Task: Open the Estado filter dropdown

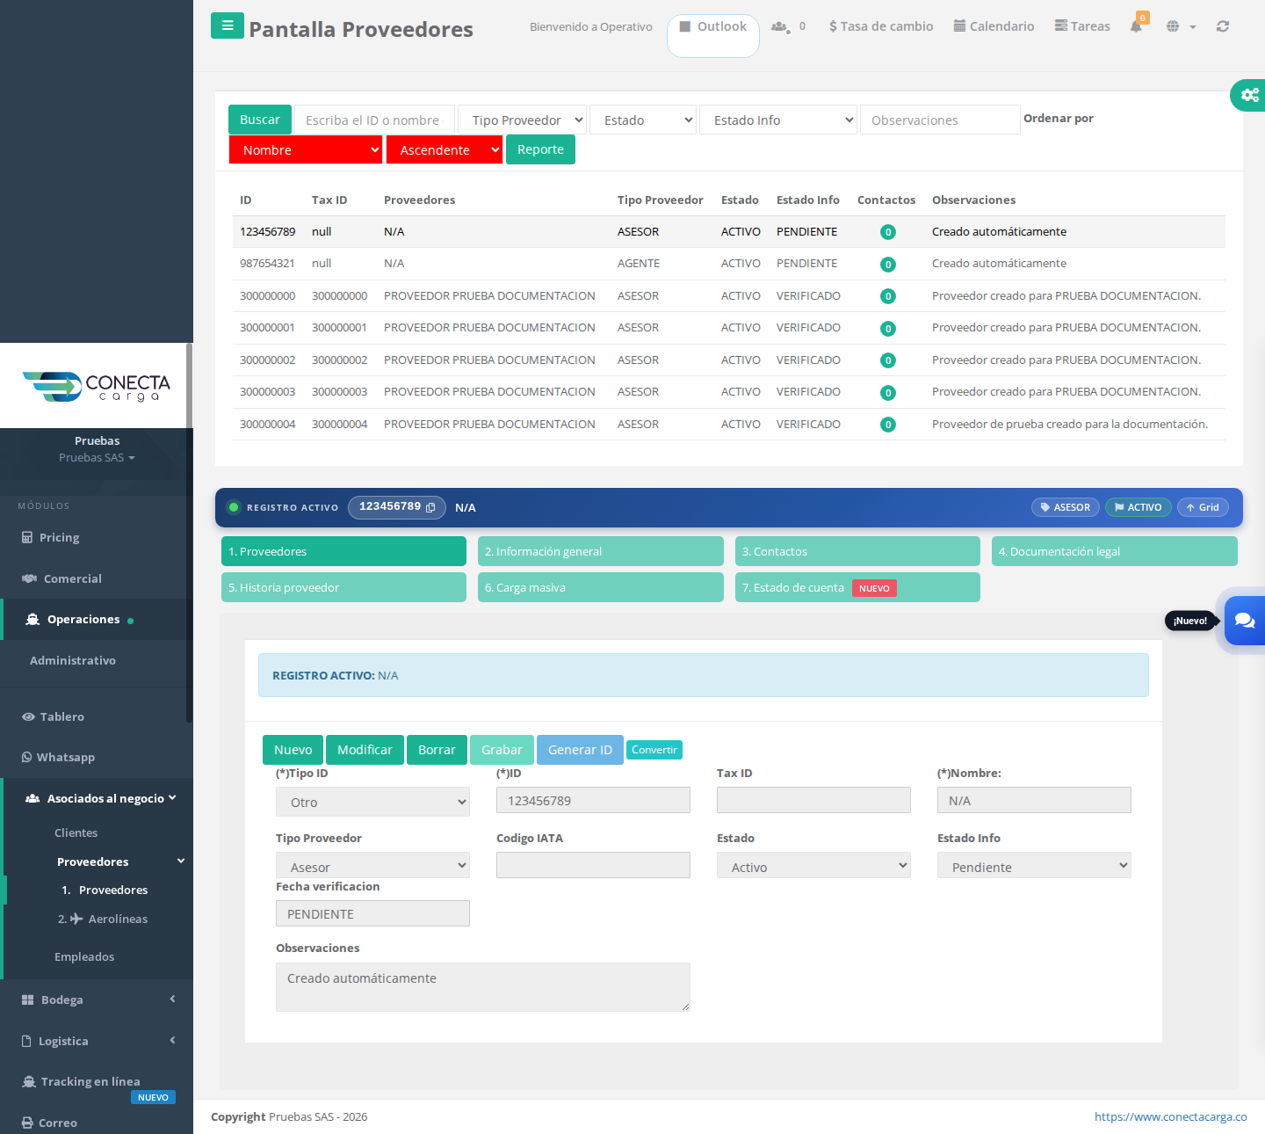Action: [x=644, y=120]
